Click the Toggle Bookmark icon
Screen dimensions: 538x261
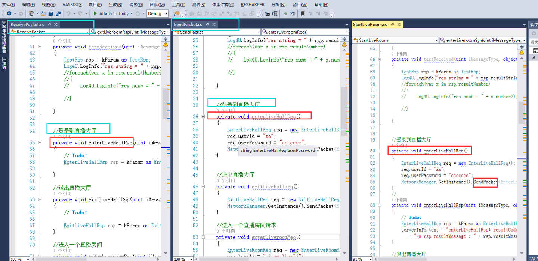(x=303, y=13)
